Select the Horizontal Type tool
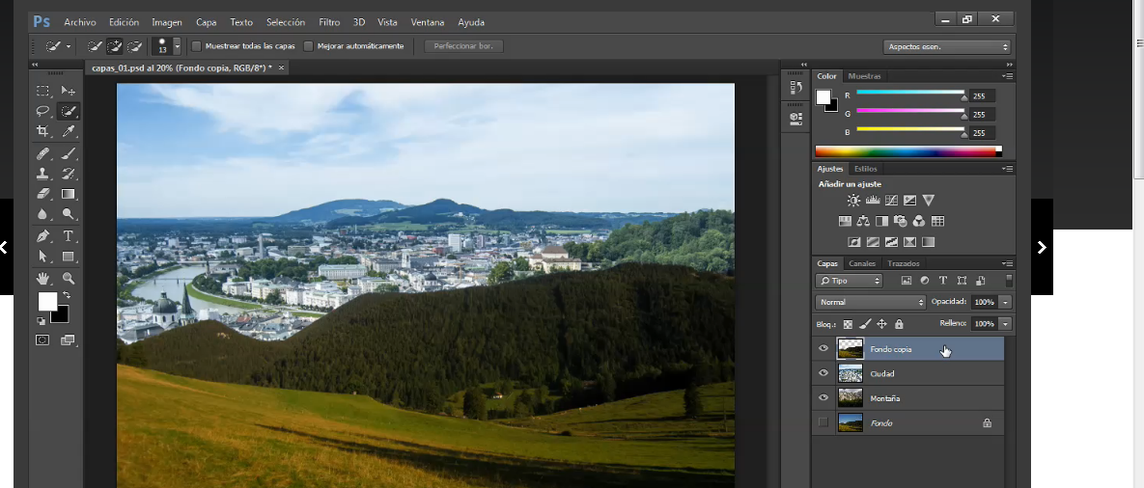 69,235
